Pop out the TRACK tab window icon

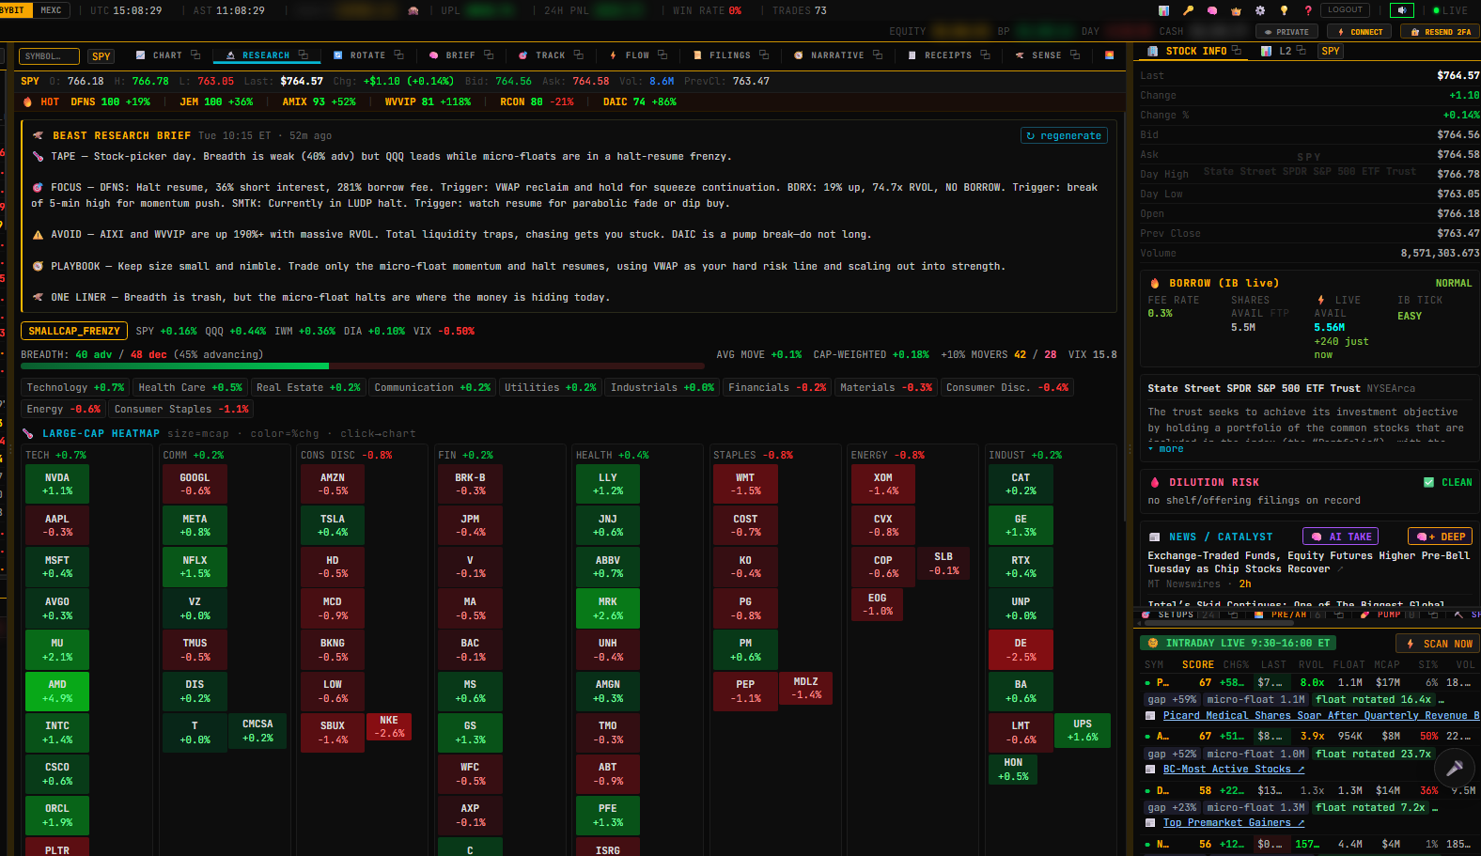tap(578, 54)
